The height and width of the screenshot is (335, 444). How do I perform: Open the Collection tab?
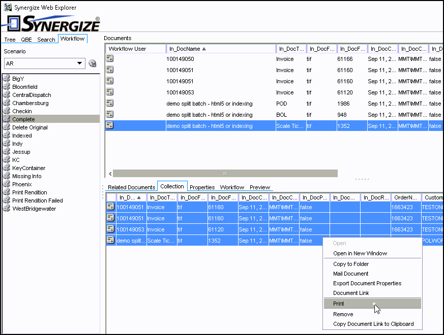[x=172, y=186]
